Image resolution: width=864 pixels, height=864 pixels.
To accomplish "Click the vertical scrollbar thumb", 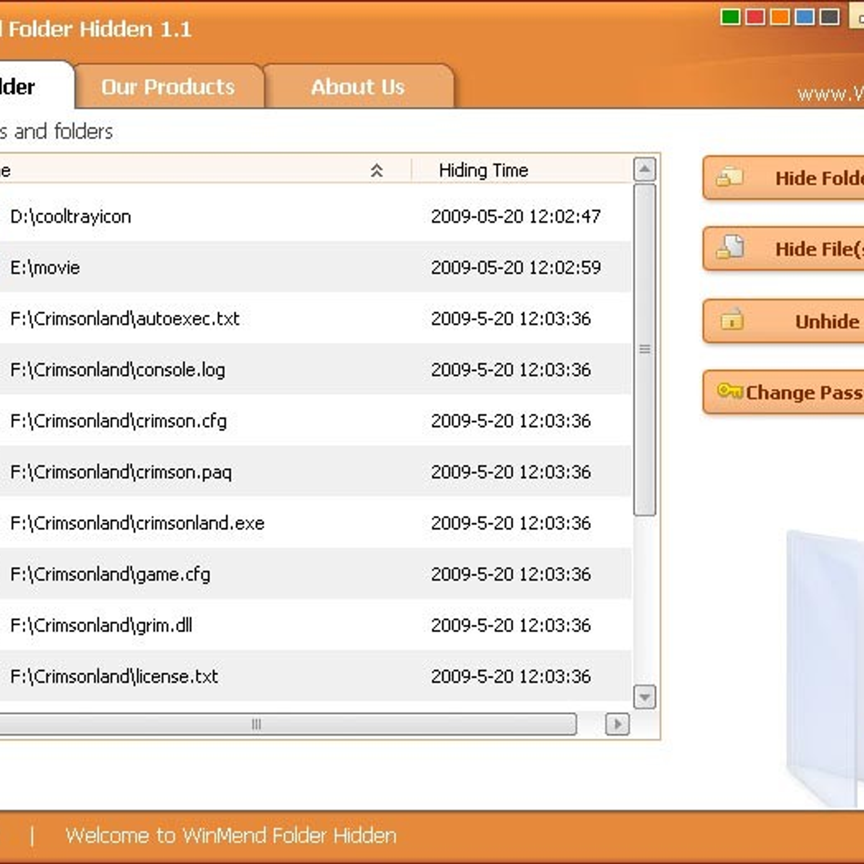I will pos(644,349).
